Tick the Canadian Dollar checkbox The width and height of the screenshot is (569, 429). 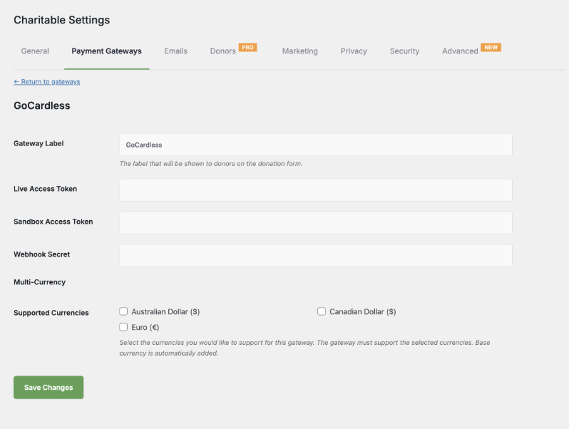[x=322, y=311]
